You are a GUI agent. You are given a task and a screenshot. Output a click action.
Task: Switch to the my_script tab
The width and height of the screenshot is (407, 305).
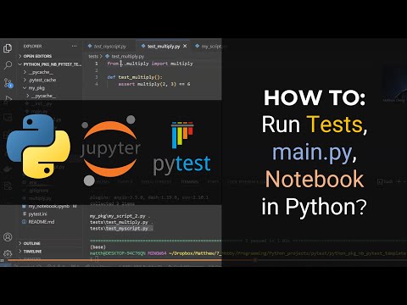211,46
